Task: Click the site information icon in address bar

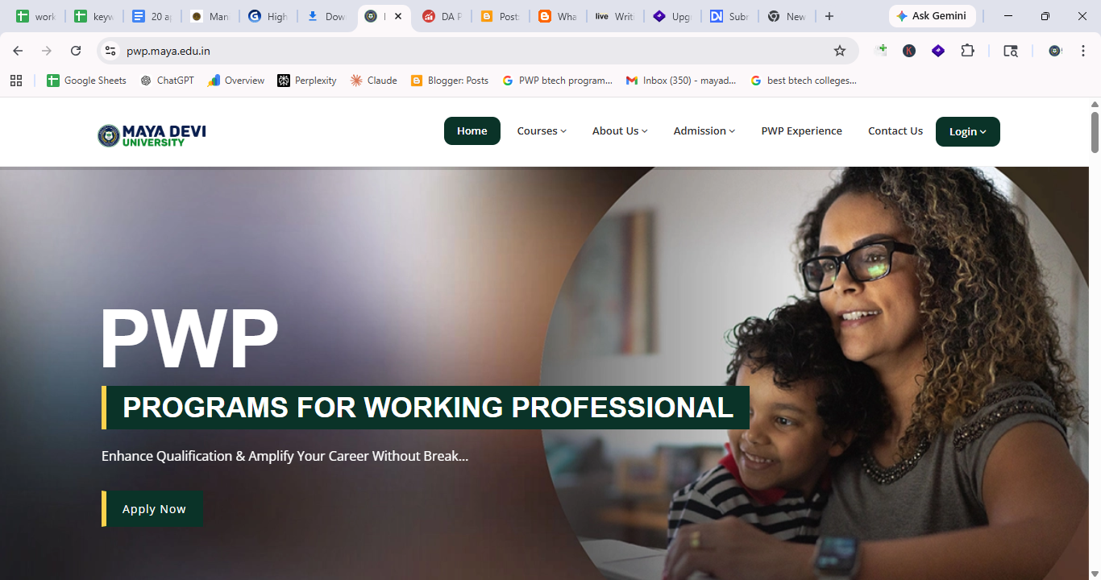Action: [111, 51]
